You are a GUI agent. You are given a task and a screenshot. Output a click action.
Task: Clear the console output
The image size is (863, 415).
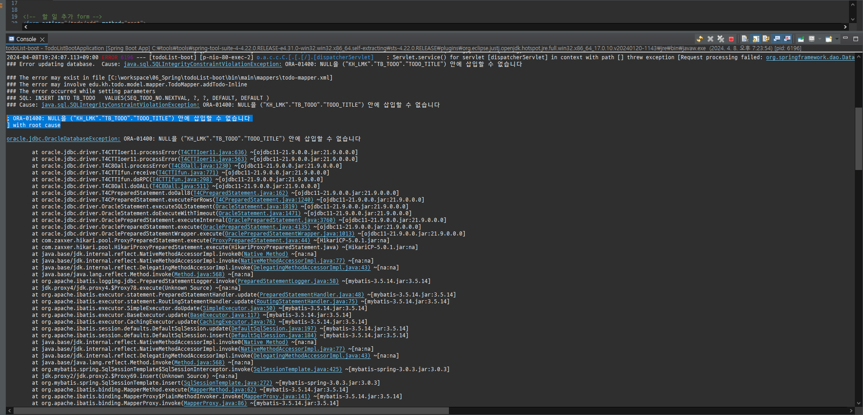[745, 39]
